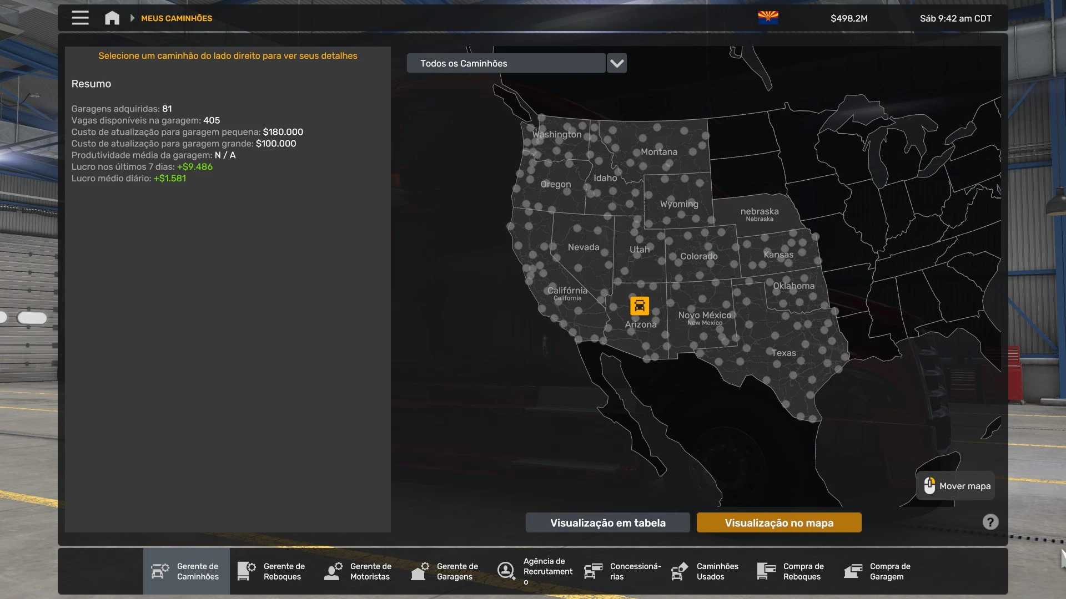
Task: Open Agência de Recrutamento
Action: click(536, 571)
